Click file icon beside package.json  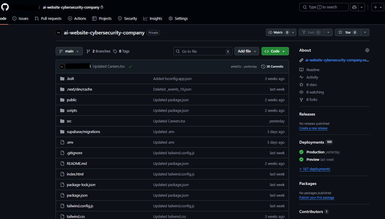[x=62, y=195]
